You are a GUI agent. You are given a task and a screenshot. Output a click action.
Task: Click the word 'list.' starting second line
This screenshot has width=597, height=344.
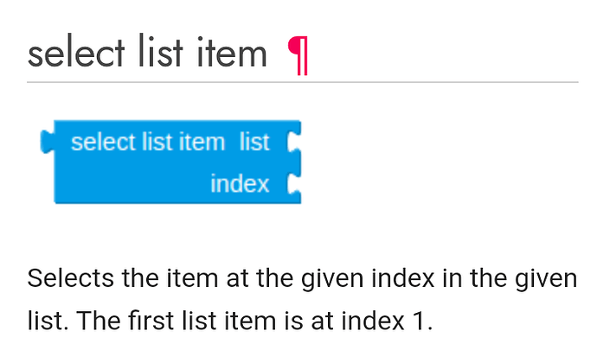pyautogui.click(x=48, y=321)
